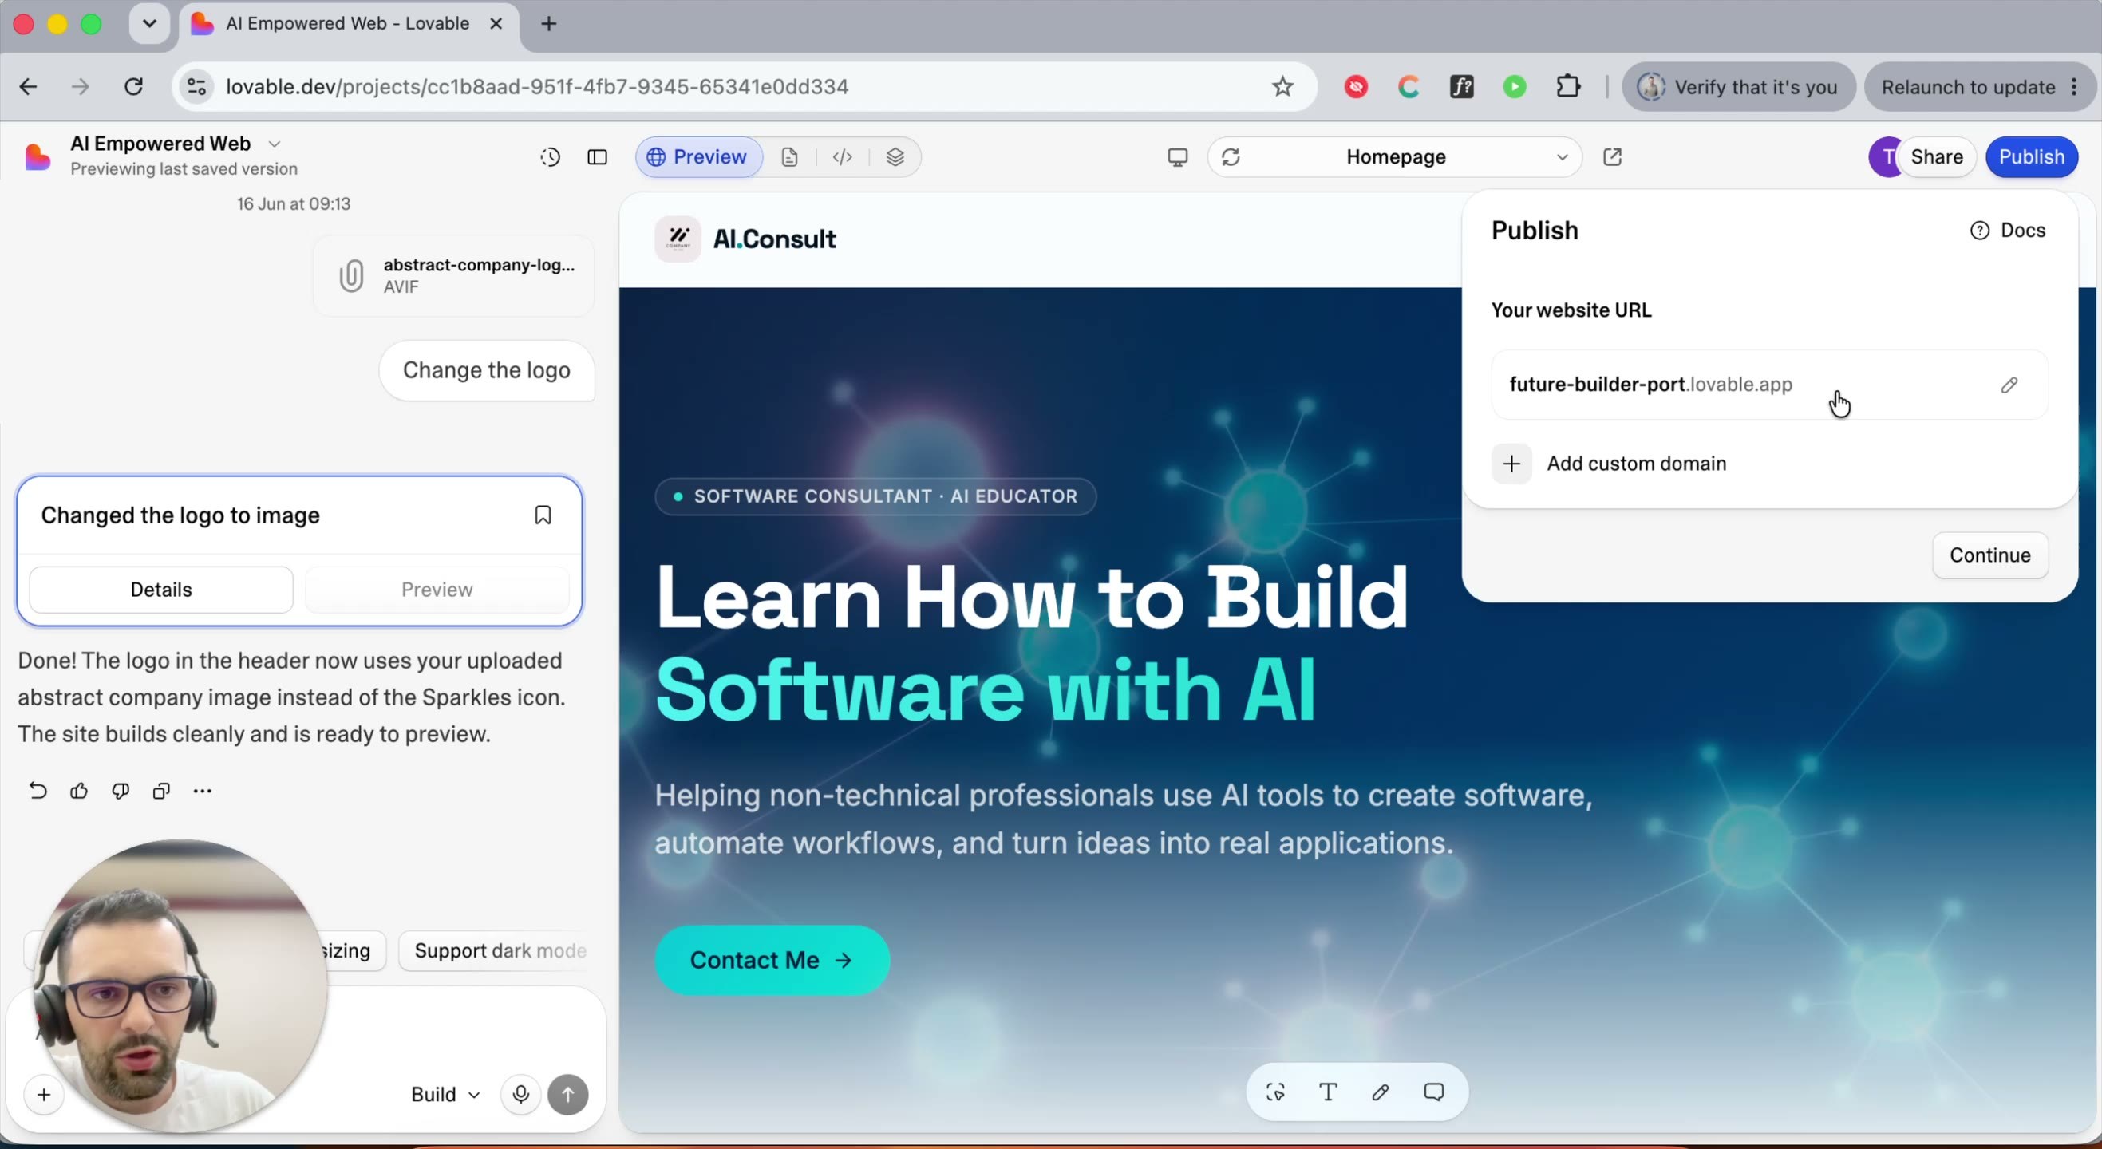Choose the comment tool in bottom toolbar
The height and width of the screenshot is (1149, 2102).
click(1434, 1091)
